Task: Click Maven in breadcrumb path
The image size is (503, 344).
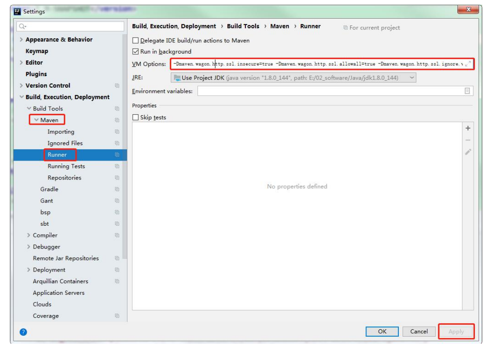Action: tap(280, 26)
